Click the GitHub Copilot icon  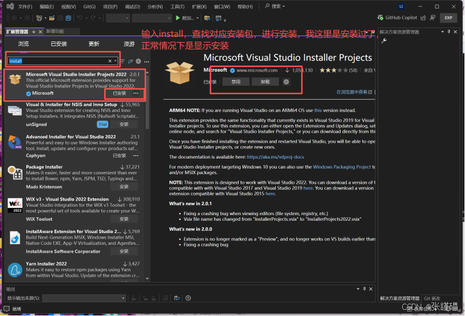(x=380, y=18)
